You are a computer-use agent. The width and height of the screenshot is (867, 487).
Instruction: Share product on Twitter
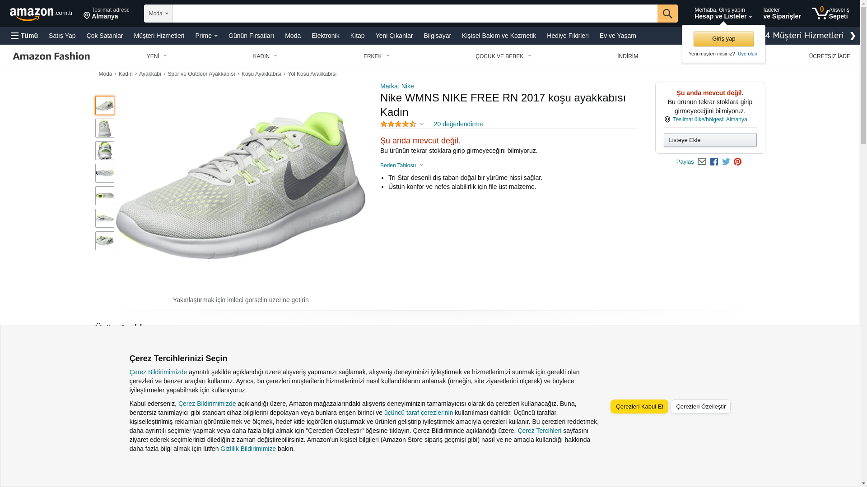pyautogui.click(x=726, y=162)
